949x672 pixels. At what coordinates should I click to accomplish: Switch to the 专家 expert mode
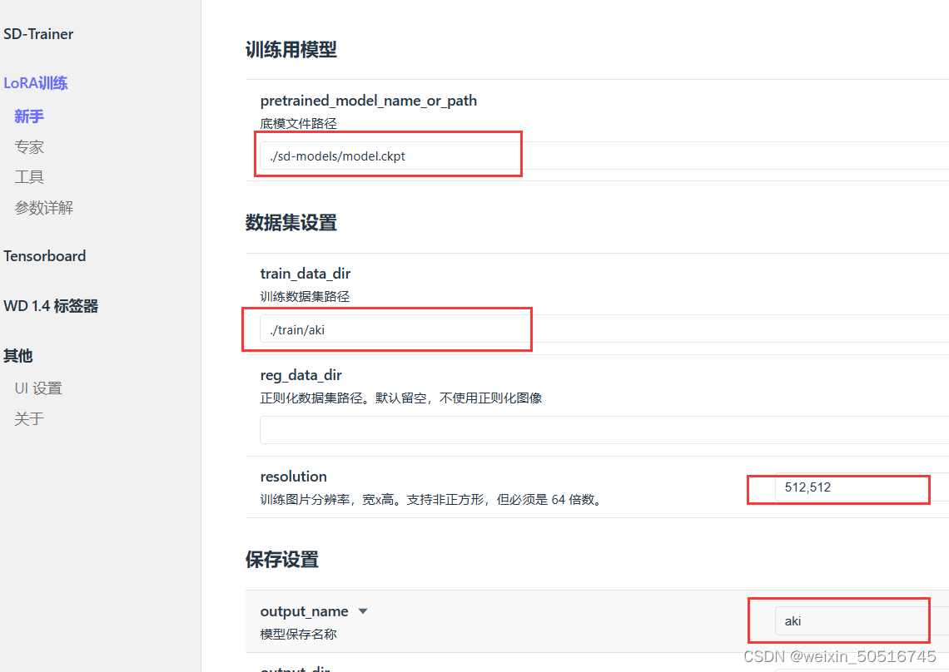[x=29, y=146]
